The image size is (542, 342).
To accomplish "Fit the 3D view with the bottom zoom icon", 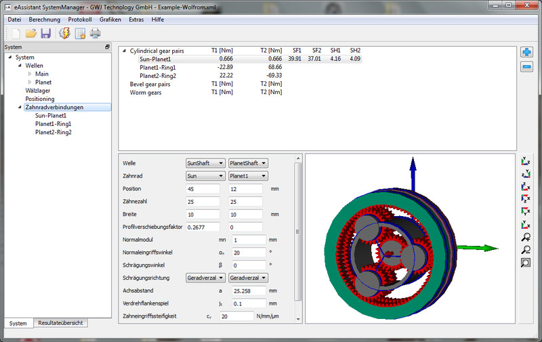I will [x=526, y=263].
